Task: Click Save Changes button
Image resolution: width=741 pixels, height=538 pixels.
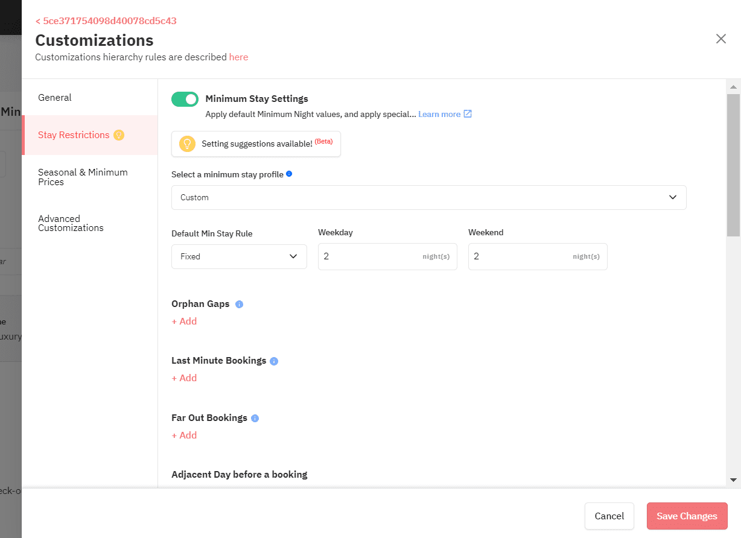Action: point(687,516)
